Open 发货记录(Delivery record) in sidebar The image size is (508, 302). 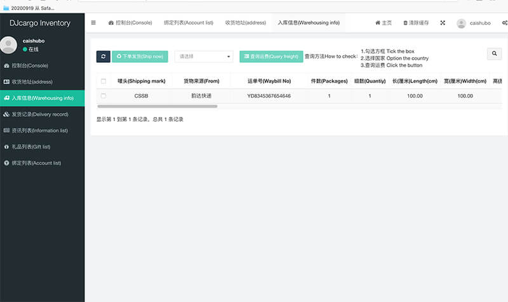[x=42, y=114]
